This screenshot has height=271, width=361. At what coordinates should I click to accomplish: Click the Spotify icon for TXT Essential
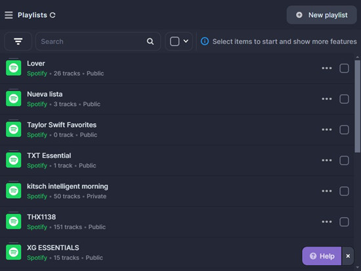point(14,160)
